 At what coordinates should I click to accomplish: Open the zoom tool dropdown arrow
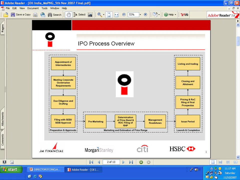(103, 15)
